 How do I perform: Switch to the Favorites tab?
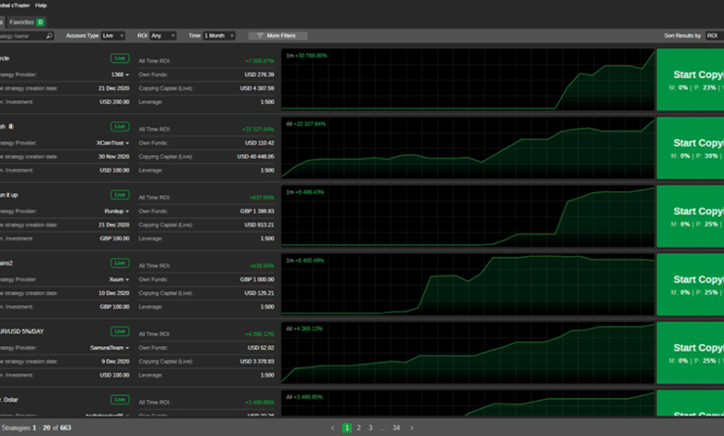20,20
